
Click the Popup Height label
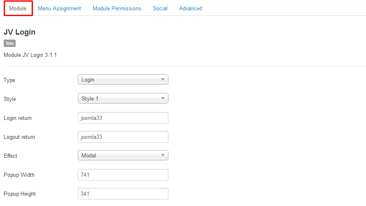click(20, 194)
